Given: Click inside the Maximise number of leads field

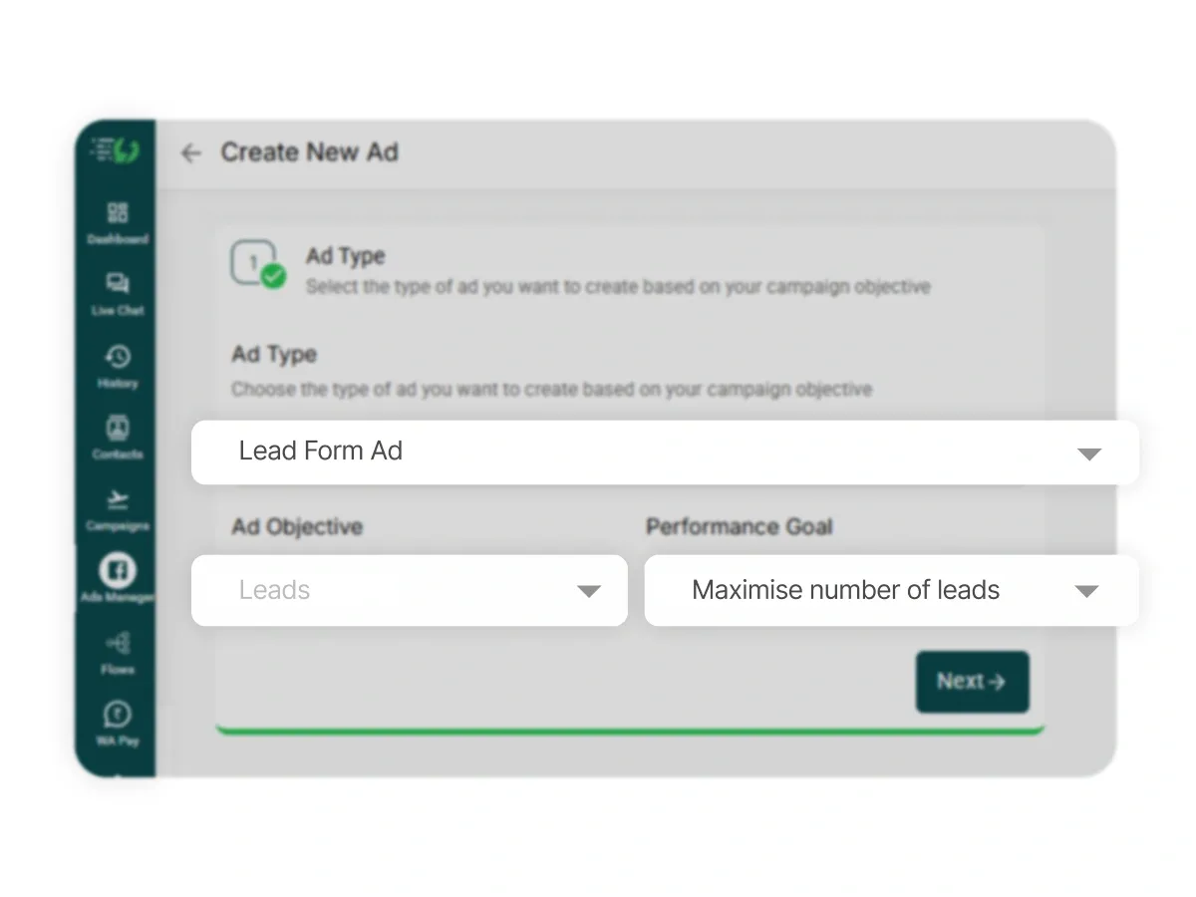Looking at the screenshot, I should pos(845,590).
